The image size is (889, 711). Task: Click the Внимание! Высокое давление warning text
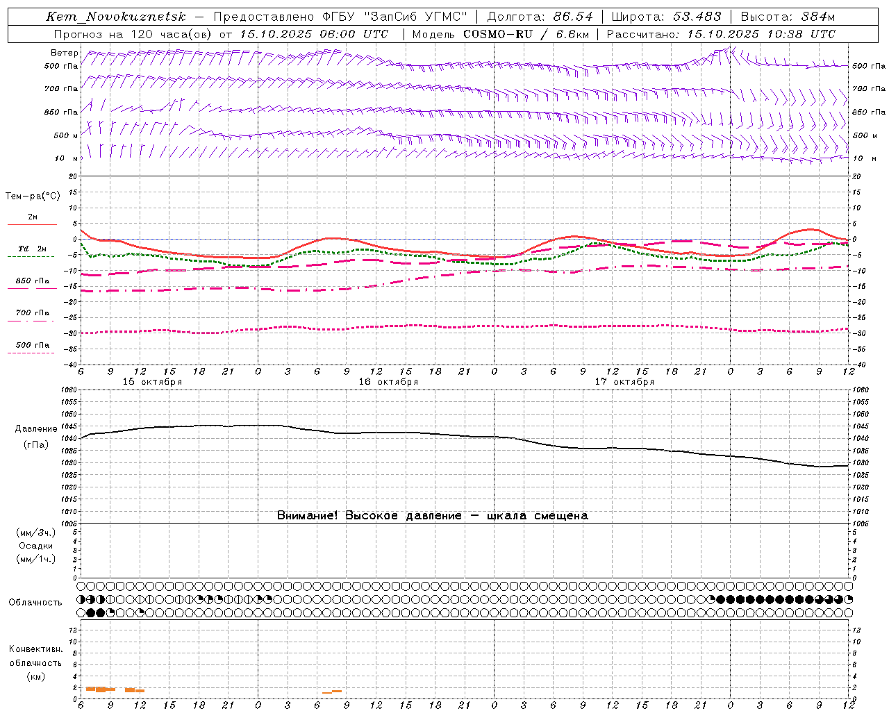433,515
